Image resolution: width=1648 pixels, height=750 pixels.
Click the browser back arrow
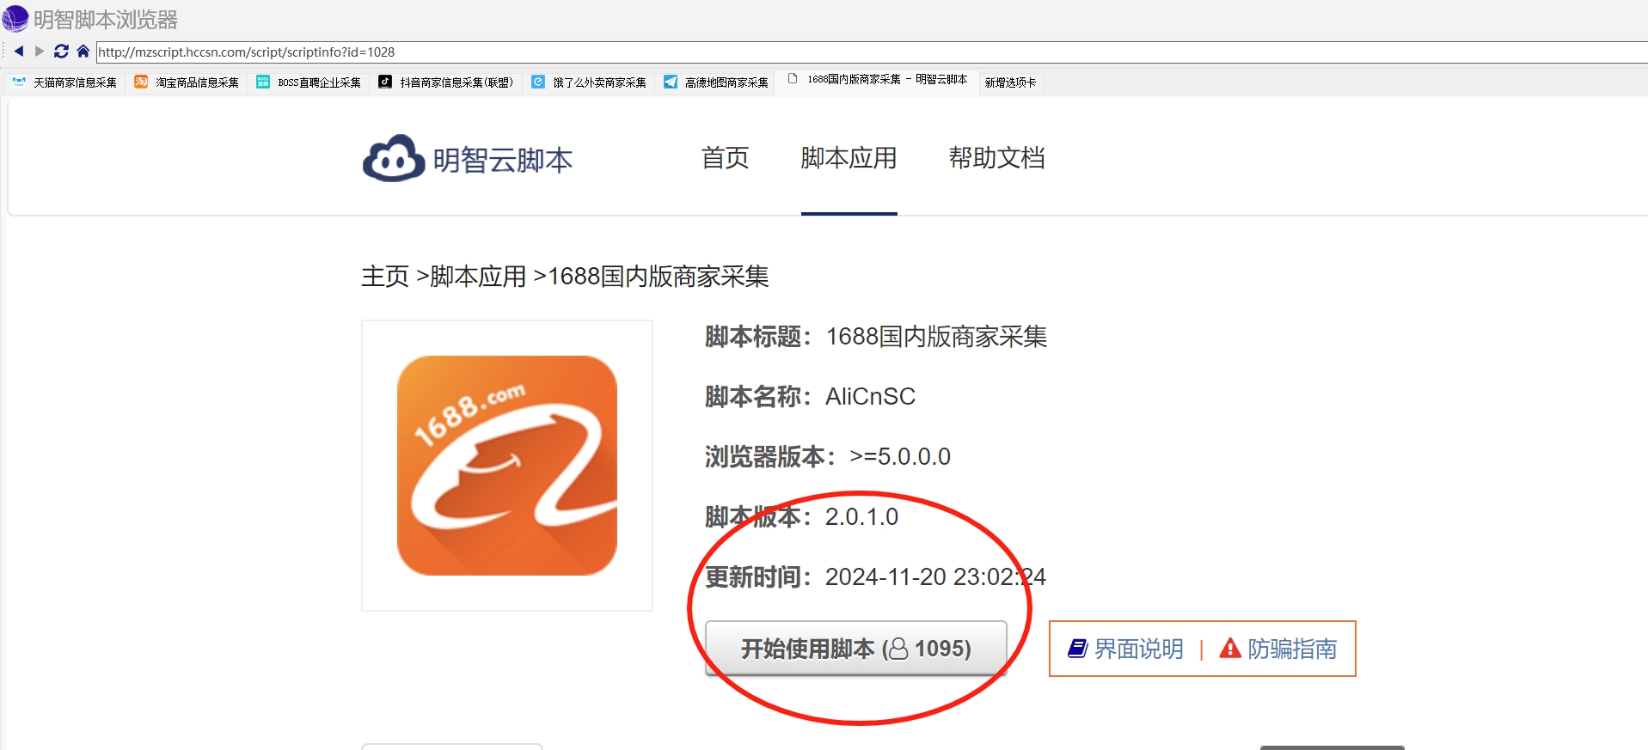(19, 52)
